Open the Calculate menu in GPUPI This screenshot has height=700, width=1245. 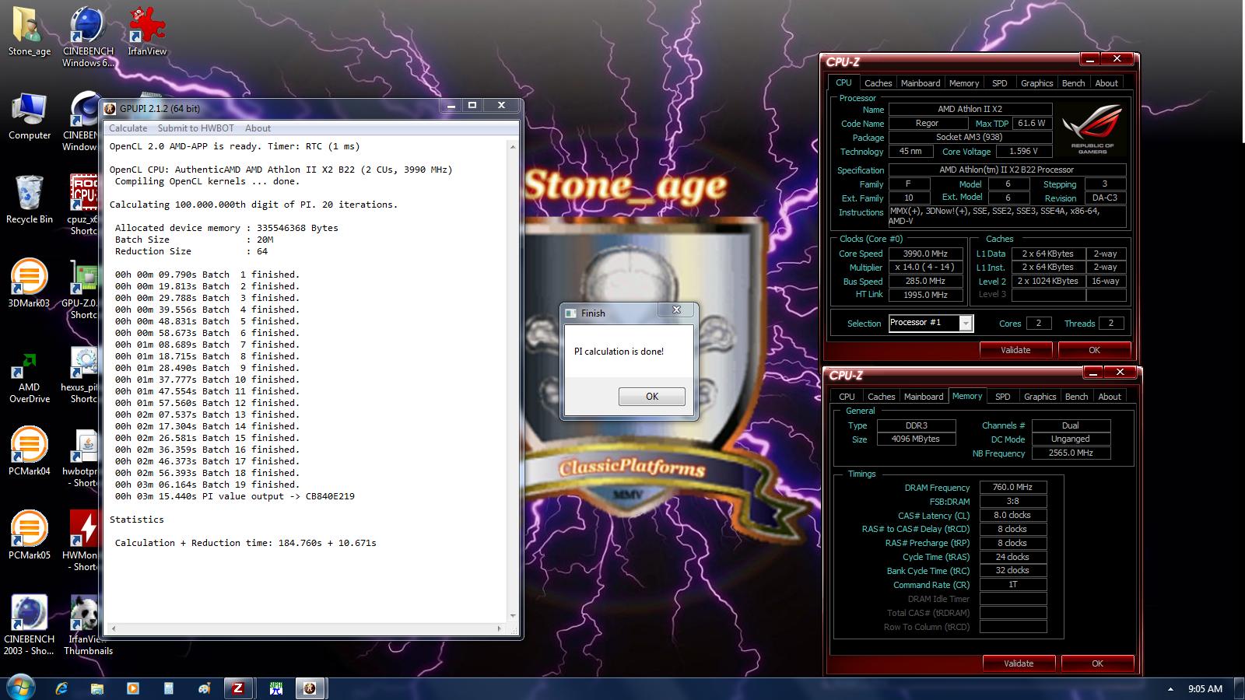(128, 128)
